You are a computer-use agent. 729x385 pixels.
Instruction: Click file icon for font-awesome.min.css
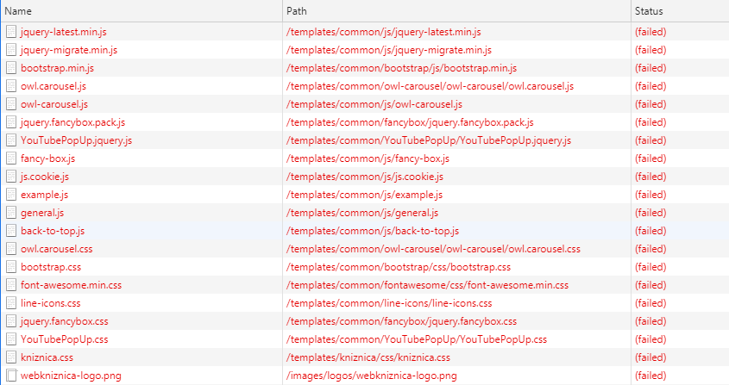[11, 285]
